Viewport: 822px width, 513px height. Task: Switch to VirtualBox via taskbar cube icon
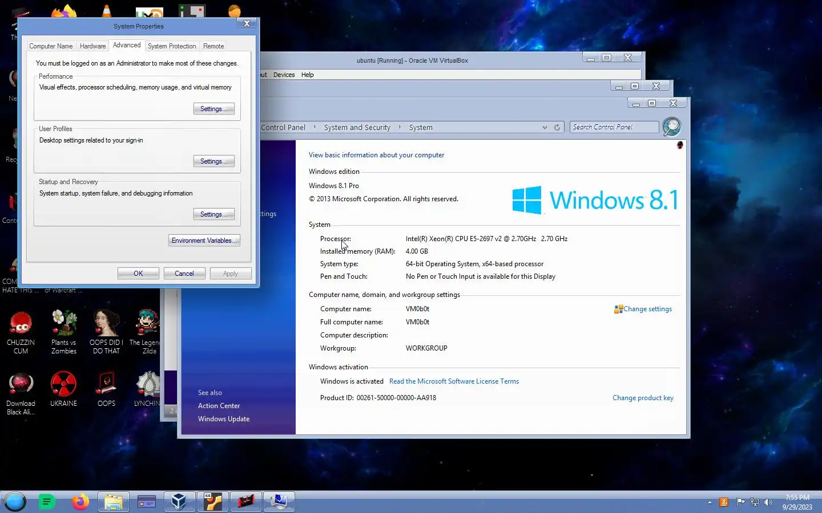(179, 502)
